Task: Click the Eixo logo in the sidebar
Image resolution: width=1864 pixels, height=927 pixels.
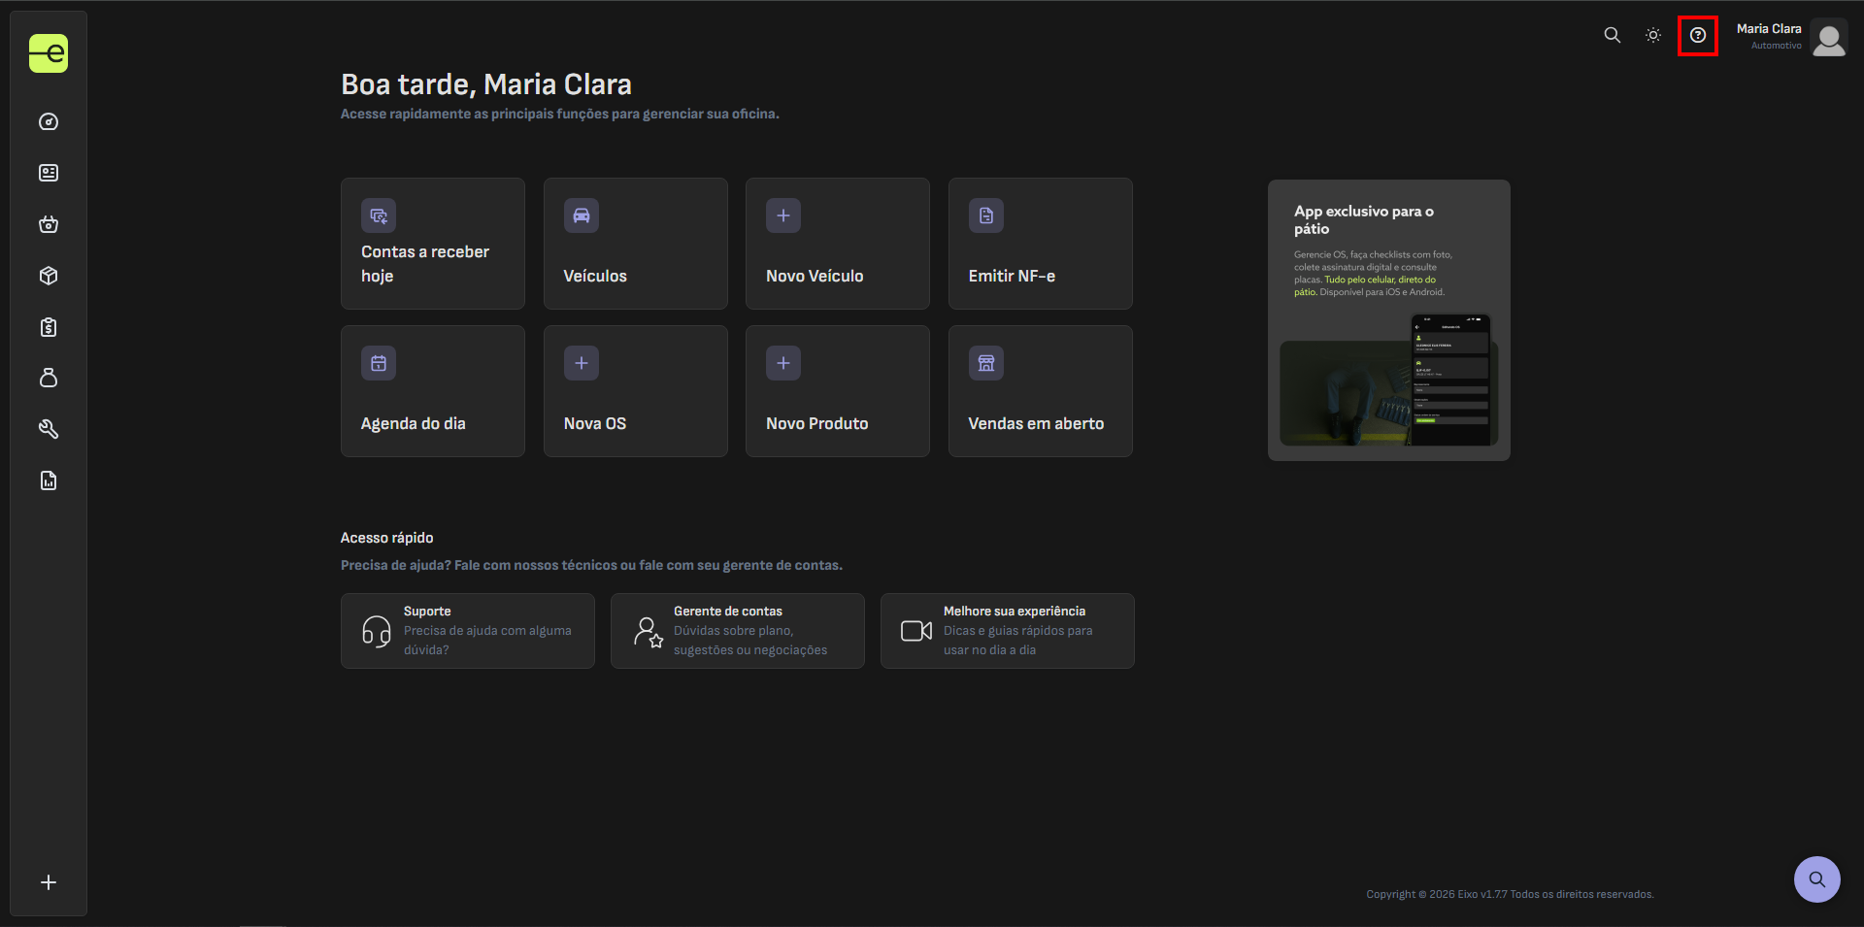Action: coord(49,53)
